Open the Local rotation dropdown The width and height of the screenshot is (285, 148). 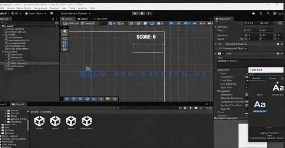coord(88,23)
